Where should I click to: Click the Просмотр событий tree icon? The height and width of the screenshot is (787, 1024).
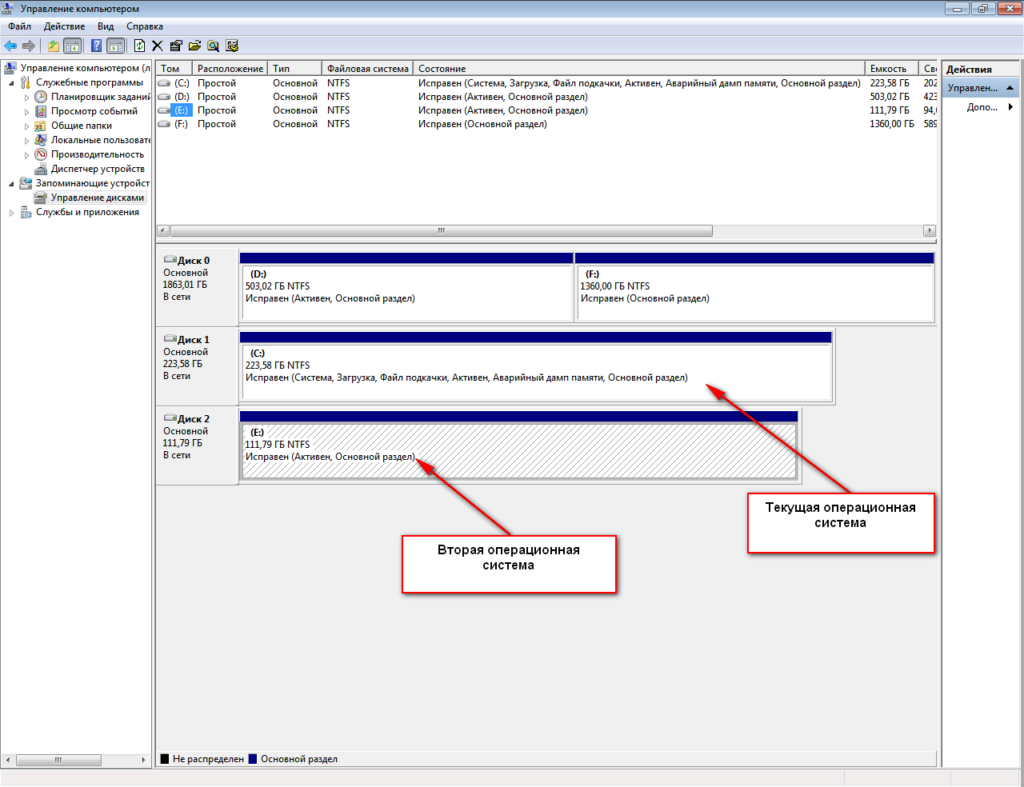[x=41, y=111]
